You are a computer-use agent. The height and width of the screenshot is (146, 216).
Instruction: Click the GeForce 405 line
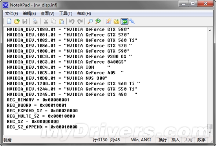click(65, 73)
